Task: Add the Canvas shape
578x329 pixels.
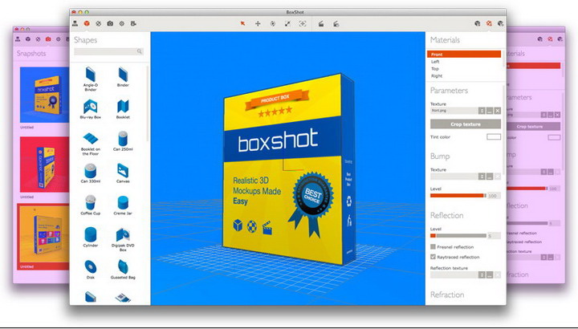Action: [x=123, y=173]
